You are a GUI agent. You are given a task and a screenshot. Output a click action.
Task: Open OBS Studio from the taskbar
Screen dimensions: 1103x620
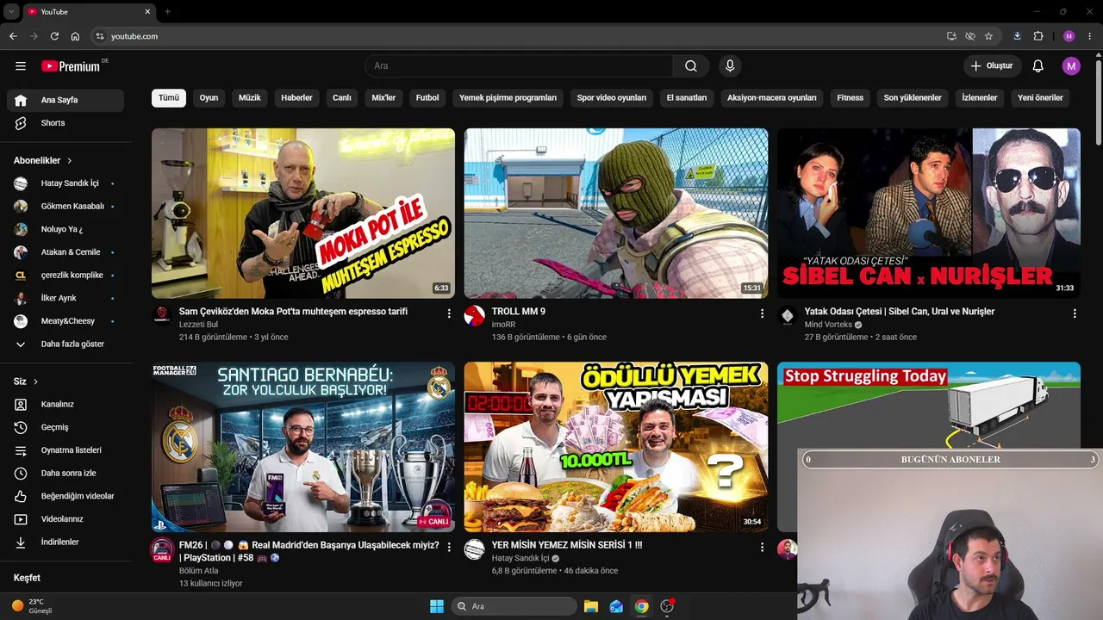point(667,606)
